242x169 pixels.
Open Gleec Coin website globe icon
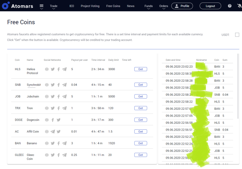[47, 155]
